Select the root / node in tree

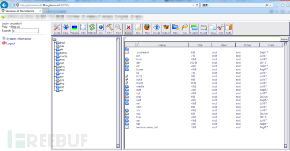pos(55,39)
